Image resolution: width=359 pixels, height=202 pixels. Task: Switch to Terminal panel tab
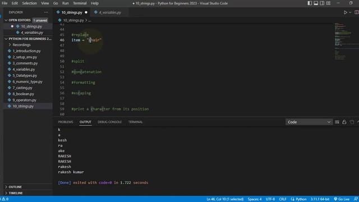(135, 122)
